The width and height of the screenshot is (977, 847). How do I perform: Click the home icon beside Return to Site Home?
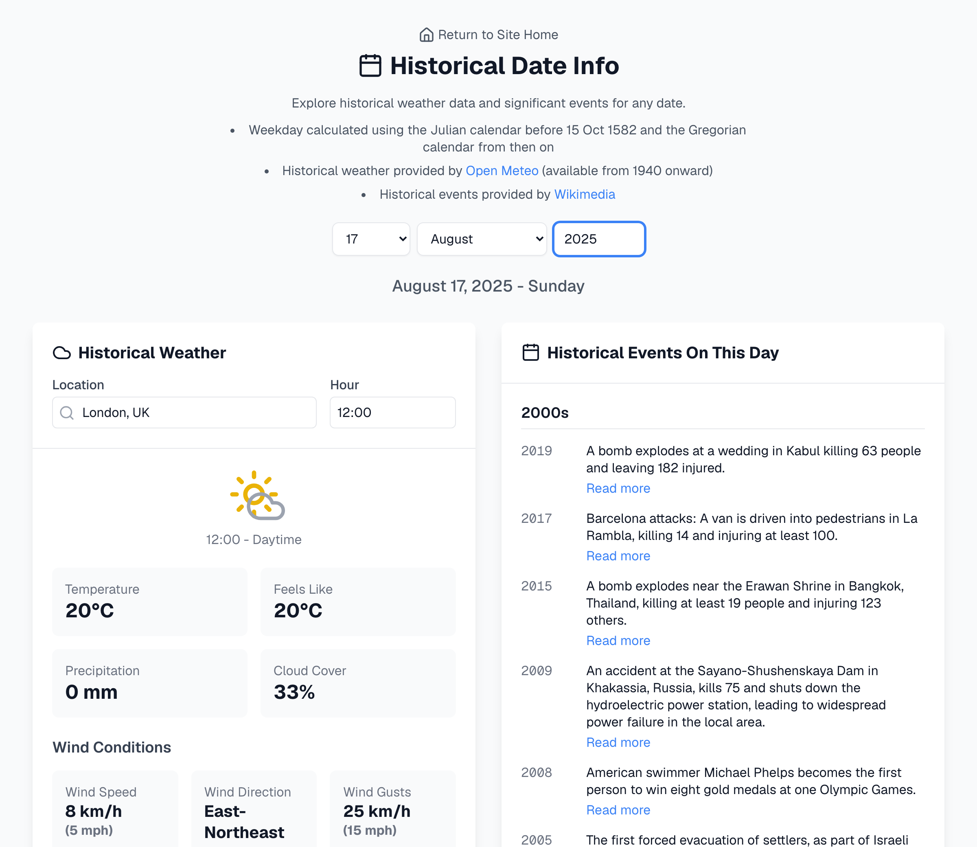(426, 35)
